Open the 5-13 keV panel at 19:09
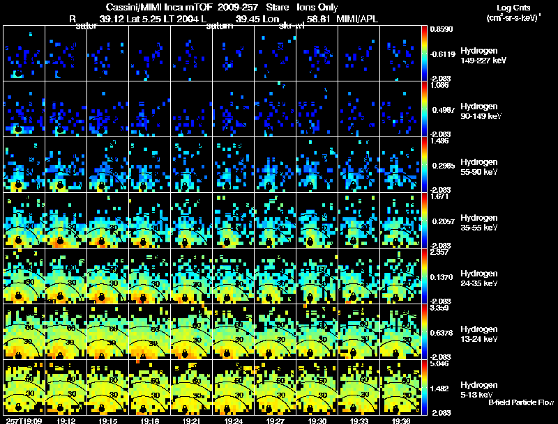Screen dimensions: 558x424 point(24,388)
